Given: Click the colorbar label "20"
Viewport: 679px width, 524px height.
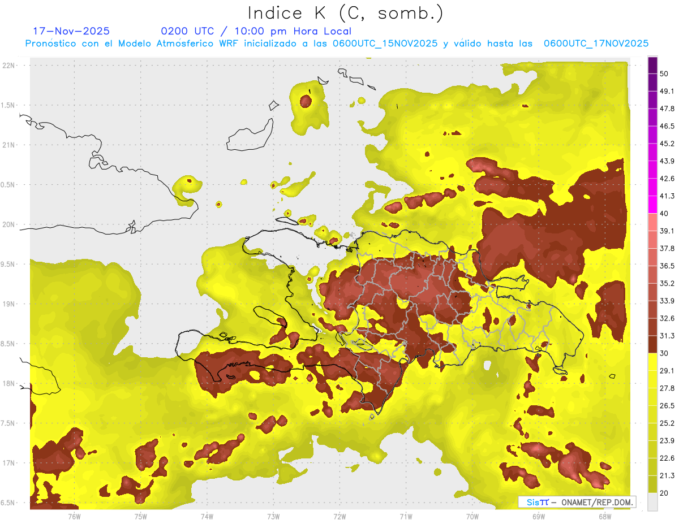Looking at the screenshot, I should [x=664, y=493].
